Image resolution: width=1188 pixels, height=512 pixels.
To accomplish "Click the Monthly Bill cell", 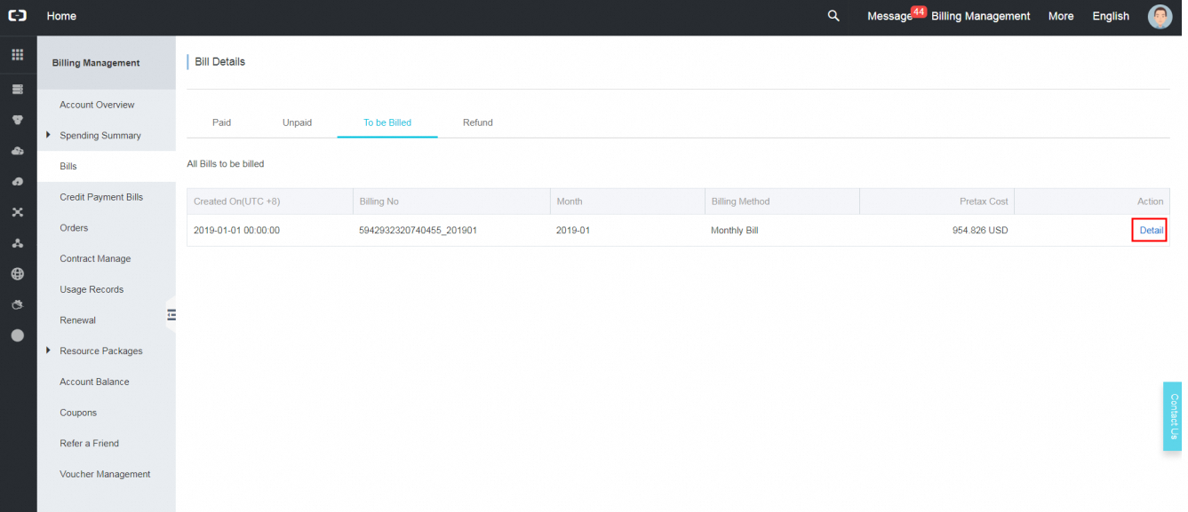I will pyautogui.click(x=734, y=230).
